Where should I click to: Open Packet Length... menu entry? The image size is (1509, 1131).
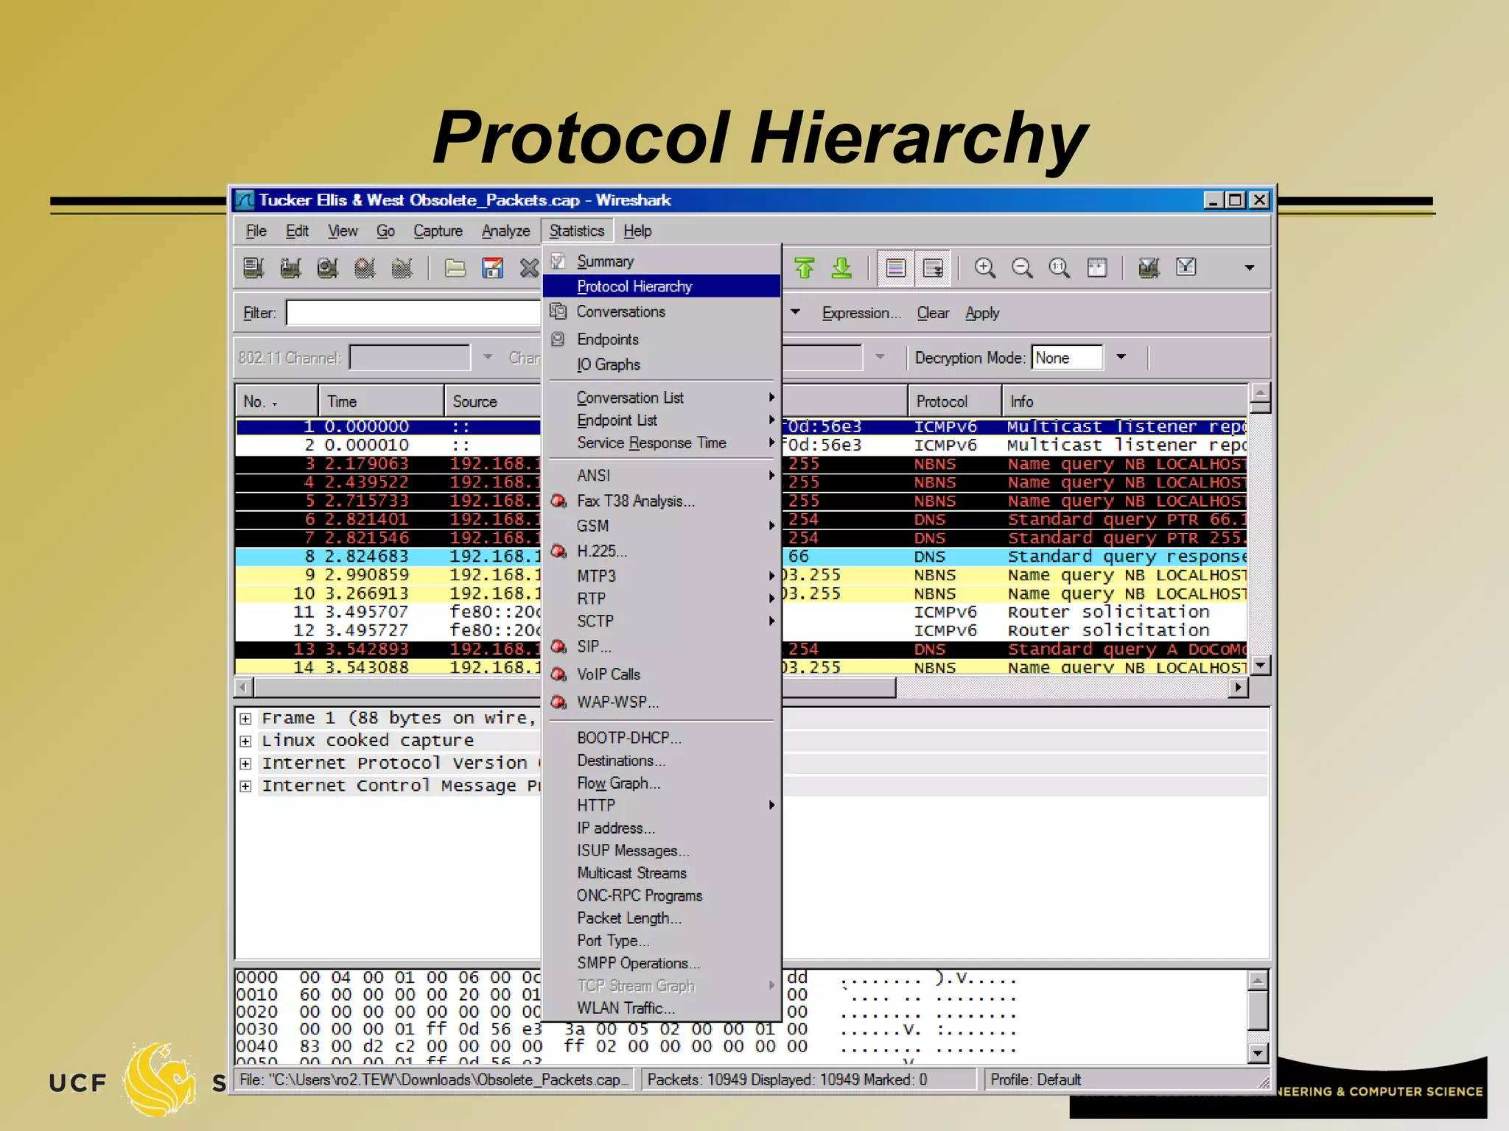(662, 918)
